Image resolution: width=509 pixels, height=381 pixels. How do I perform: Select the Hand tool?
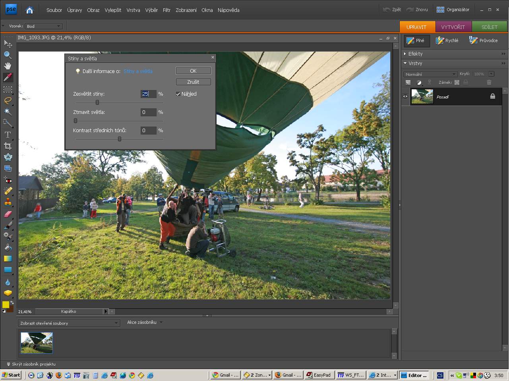(8, 66)
